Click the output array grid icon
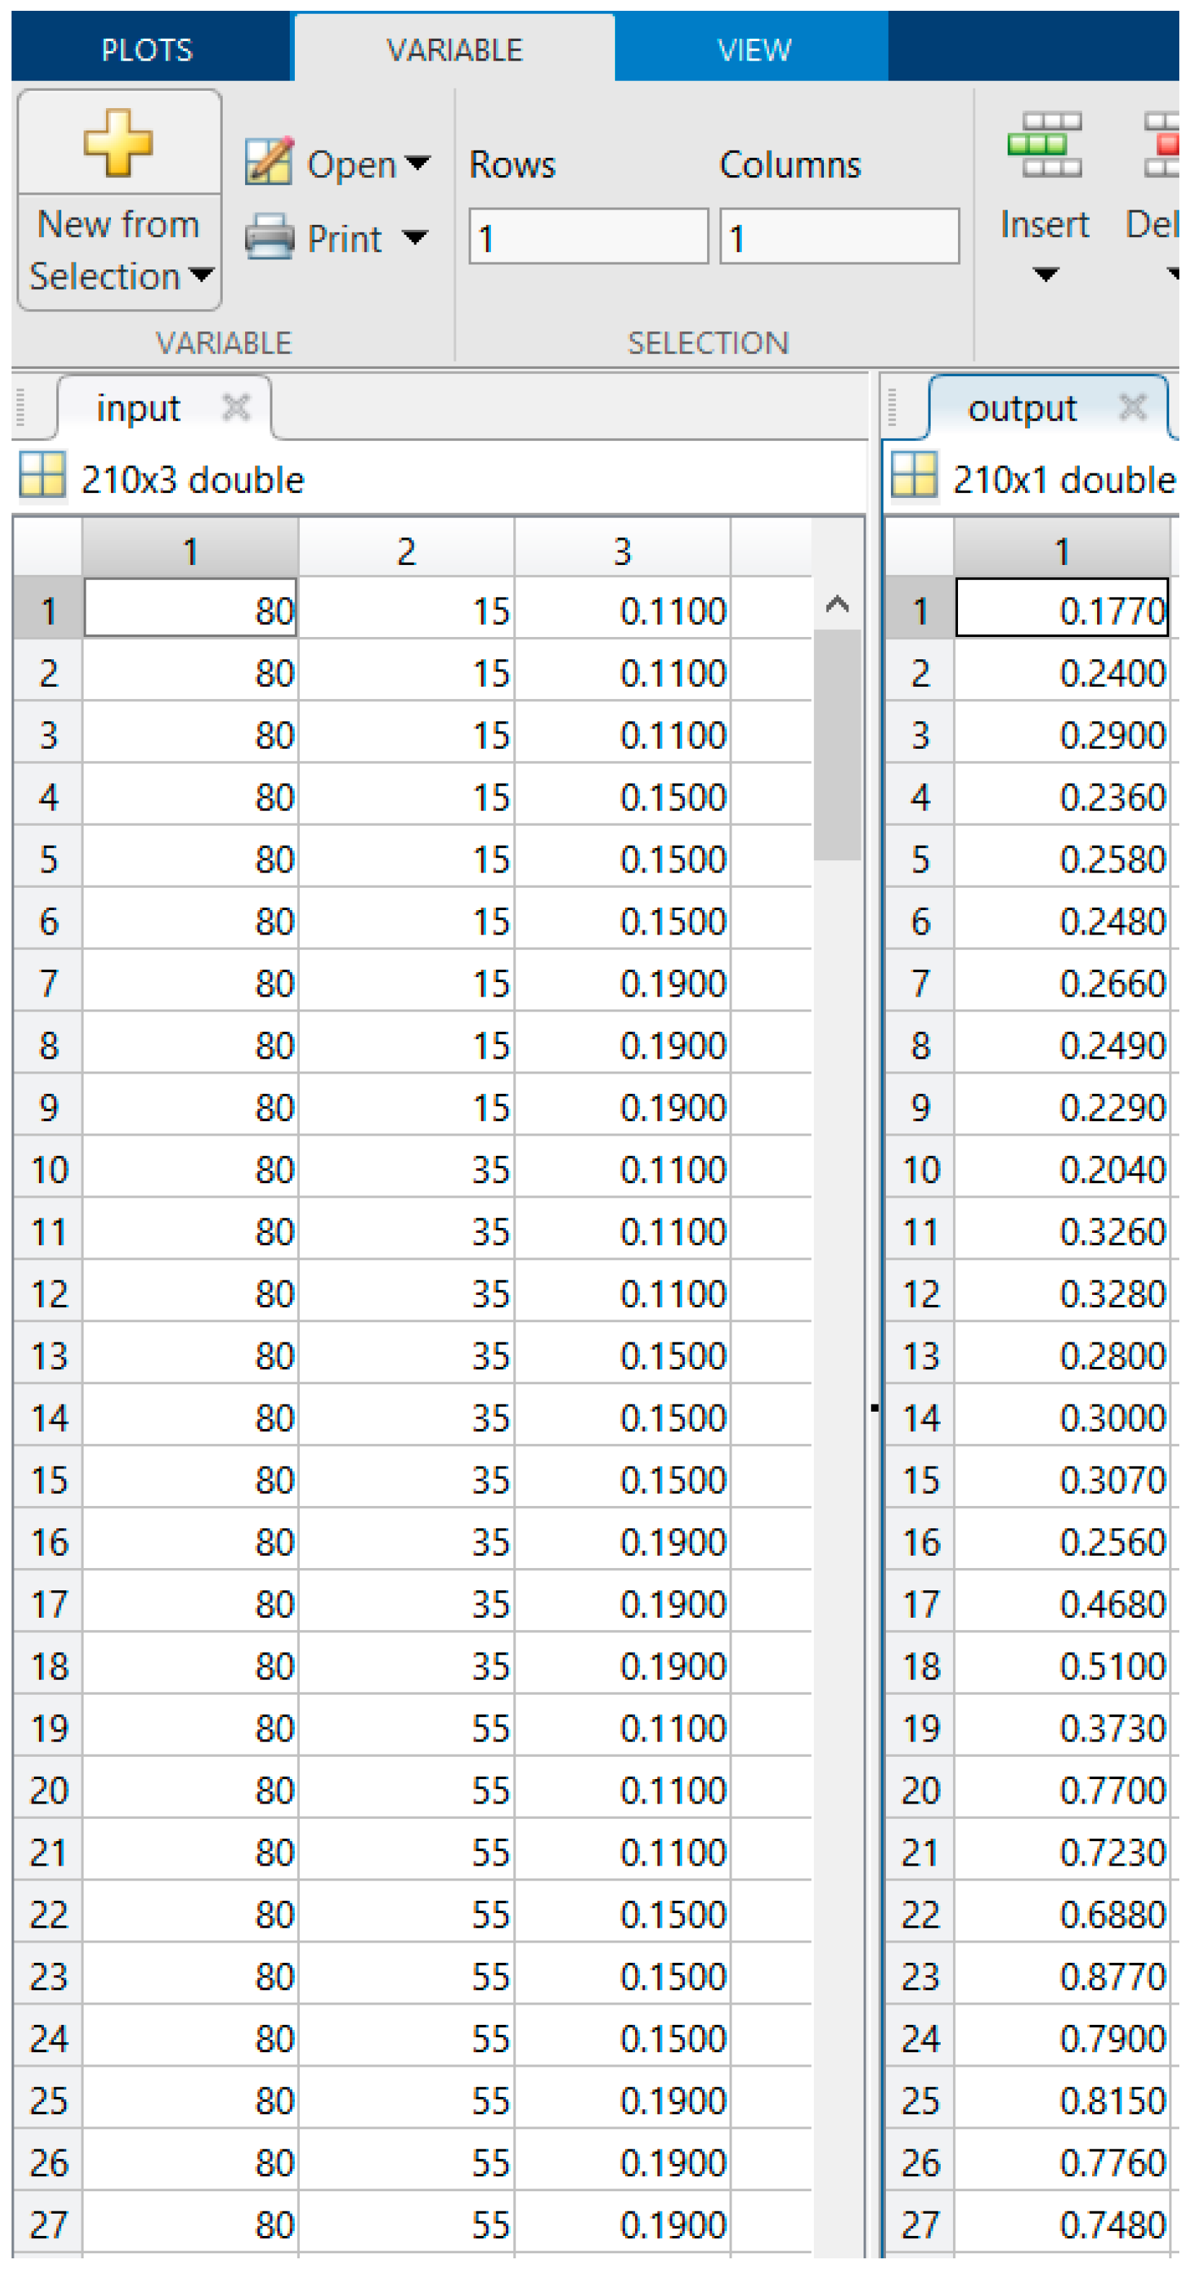This screenshot has width=1193, height=2272. (x=914, y=475)
